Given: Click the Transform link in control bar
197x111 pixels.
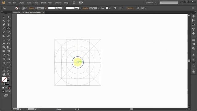Looking at the screenshot, I should [130, 8].
